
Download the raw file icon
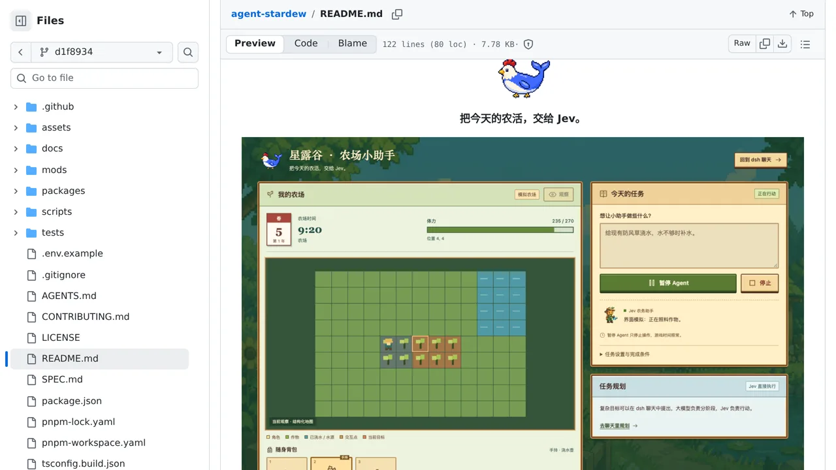(782, 44)
